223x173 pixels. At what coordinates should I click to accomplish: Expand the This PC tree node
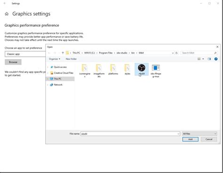pos(48,79)
